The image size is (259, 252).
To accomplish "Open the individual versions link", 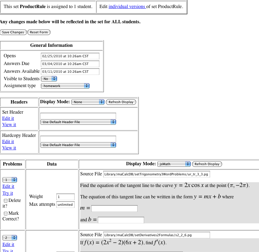I will click(127, 7).
